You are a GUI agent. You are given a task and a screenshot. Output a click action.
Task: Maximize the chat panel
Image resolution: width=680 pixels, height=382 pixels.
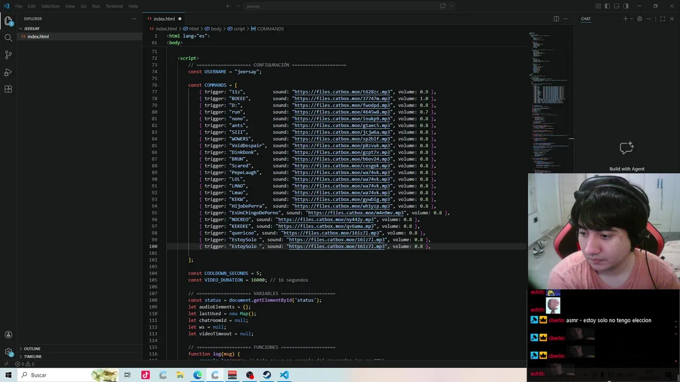[662, 19]
